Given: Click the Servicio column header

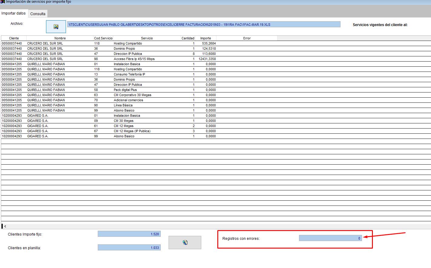Looking at the screenshot, I should click(147, 38).
